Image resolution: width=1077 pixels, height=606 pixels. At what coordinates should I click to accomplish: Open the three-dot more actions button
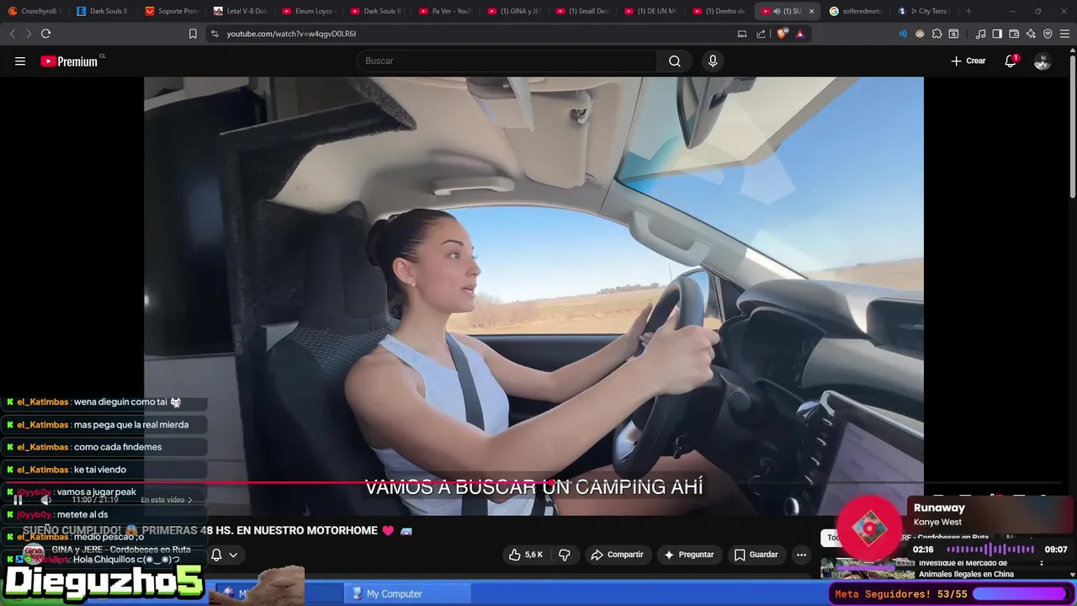[x=801, y=555]
